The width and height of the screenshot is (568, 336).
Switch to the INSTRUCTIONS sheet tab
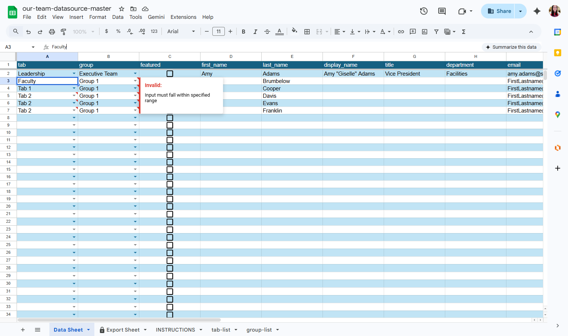click(x=175, y=330)
